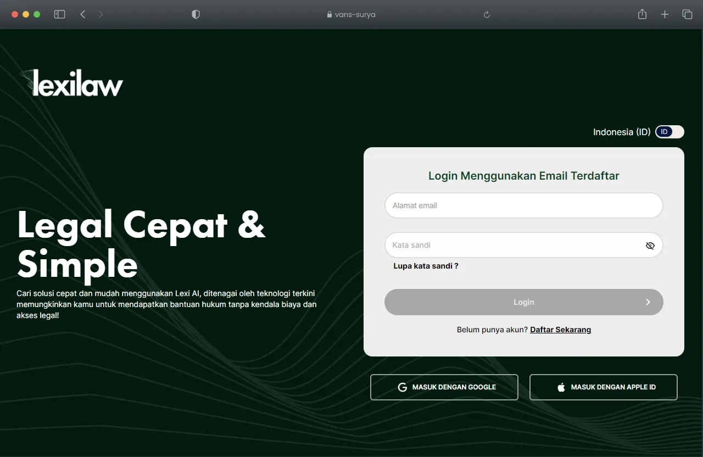Screen dimensions: 703x457
Task: Click the arrow on Login button
Action: (648, 302)
